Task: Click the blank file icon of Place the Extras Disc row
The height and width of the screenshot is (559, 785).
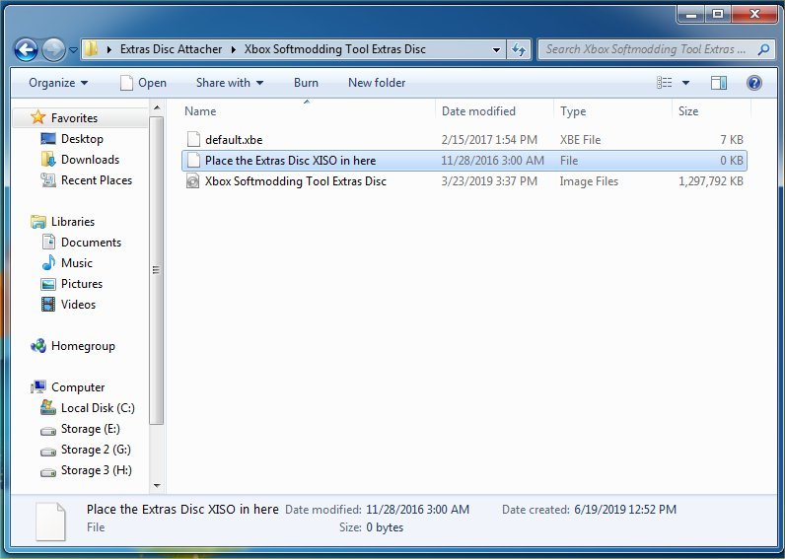Action: (193, 161)
